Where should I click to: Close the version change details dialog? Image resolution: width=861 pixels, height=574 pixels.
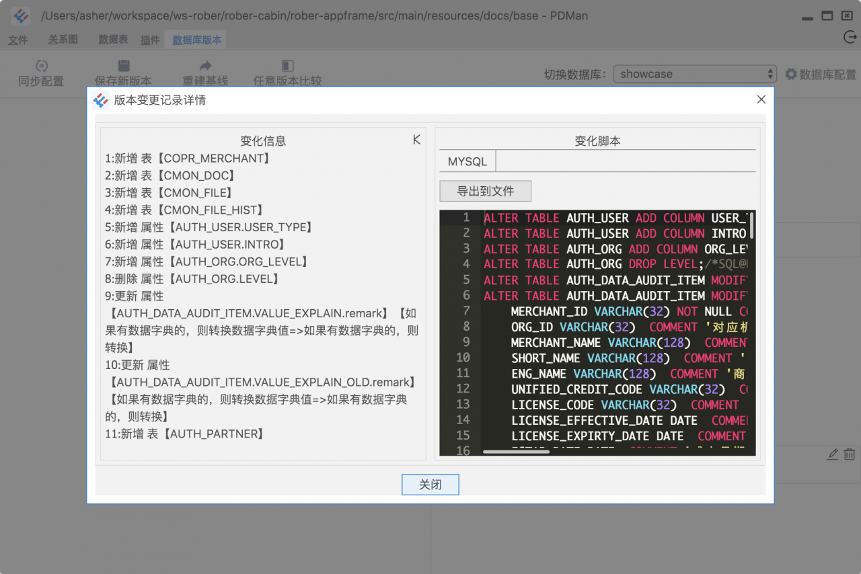(761, 99)
